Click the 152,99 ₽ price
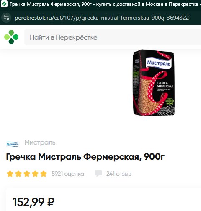 [33, 202]
